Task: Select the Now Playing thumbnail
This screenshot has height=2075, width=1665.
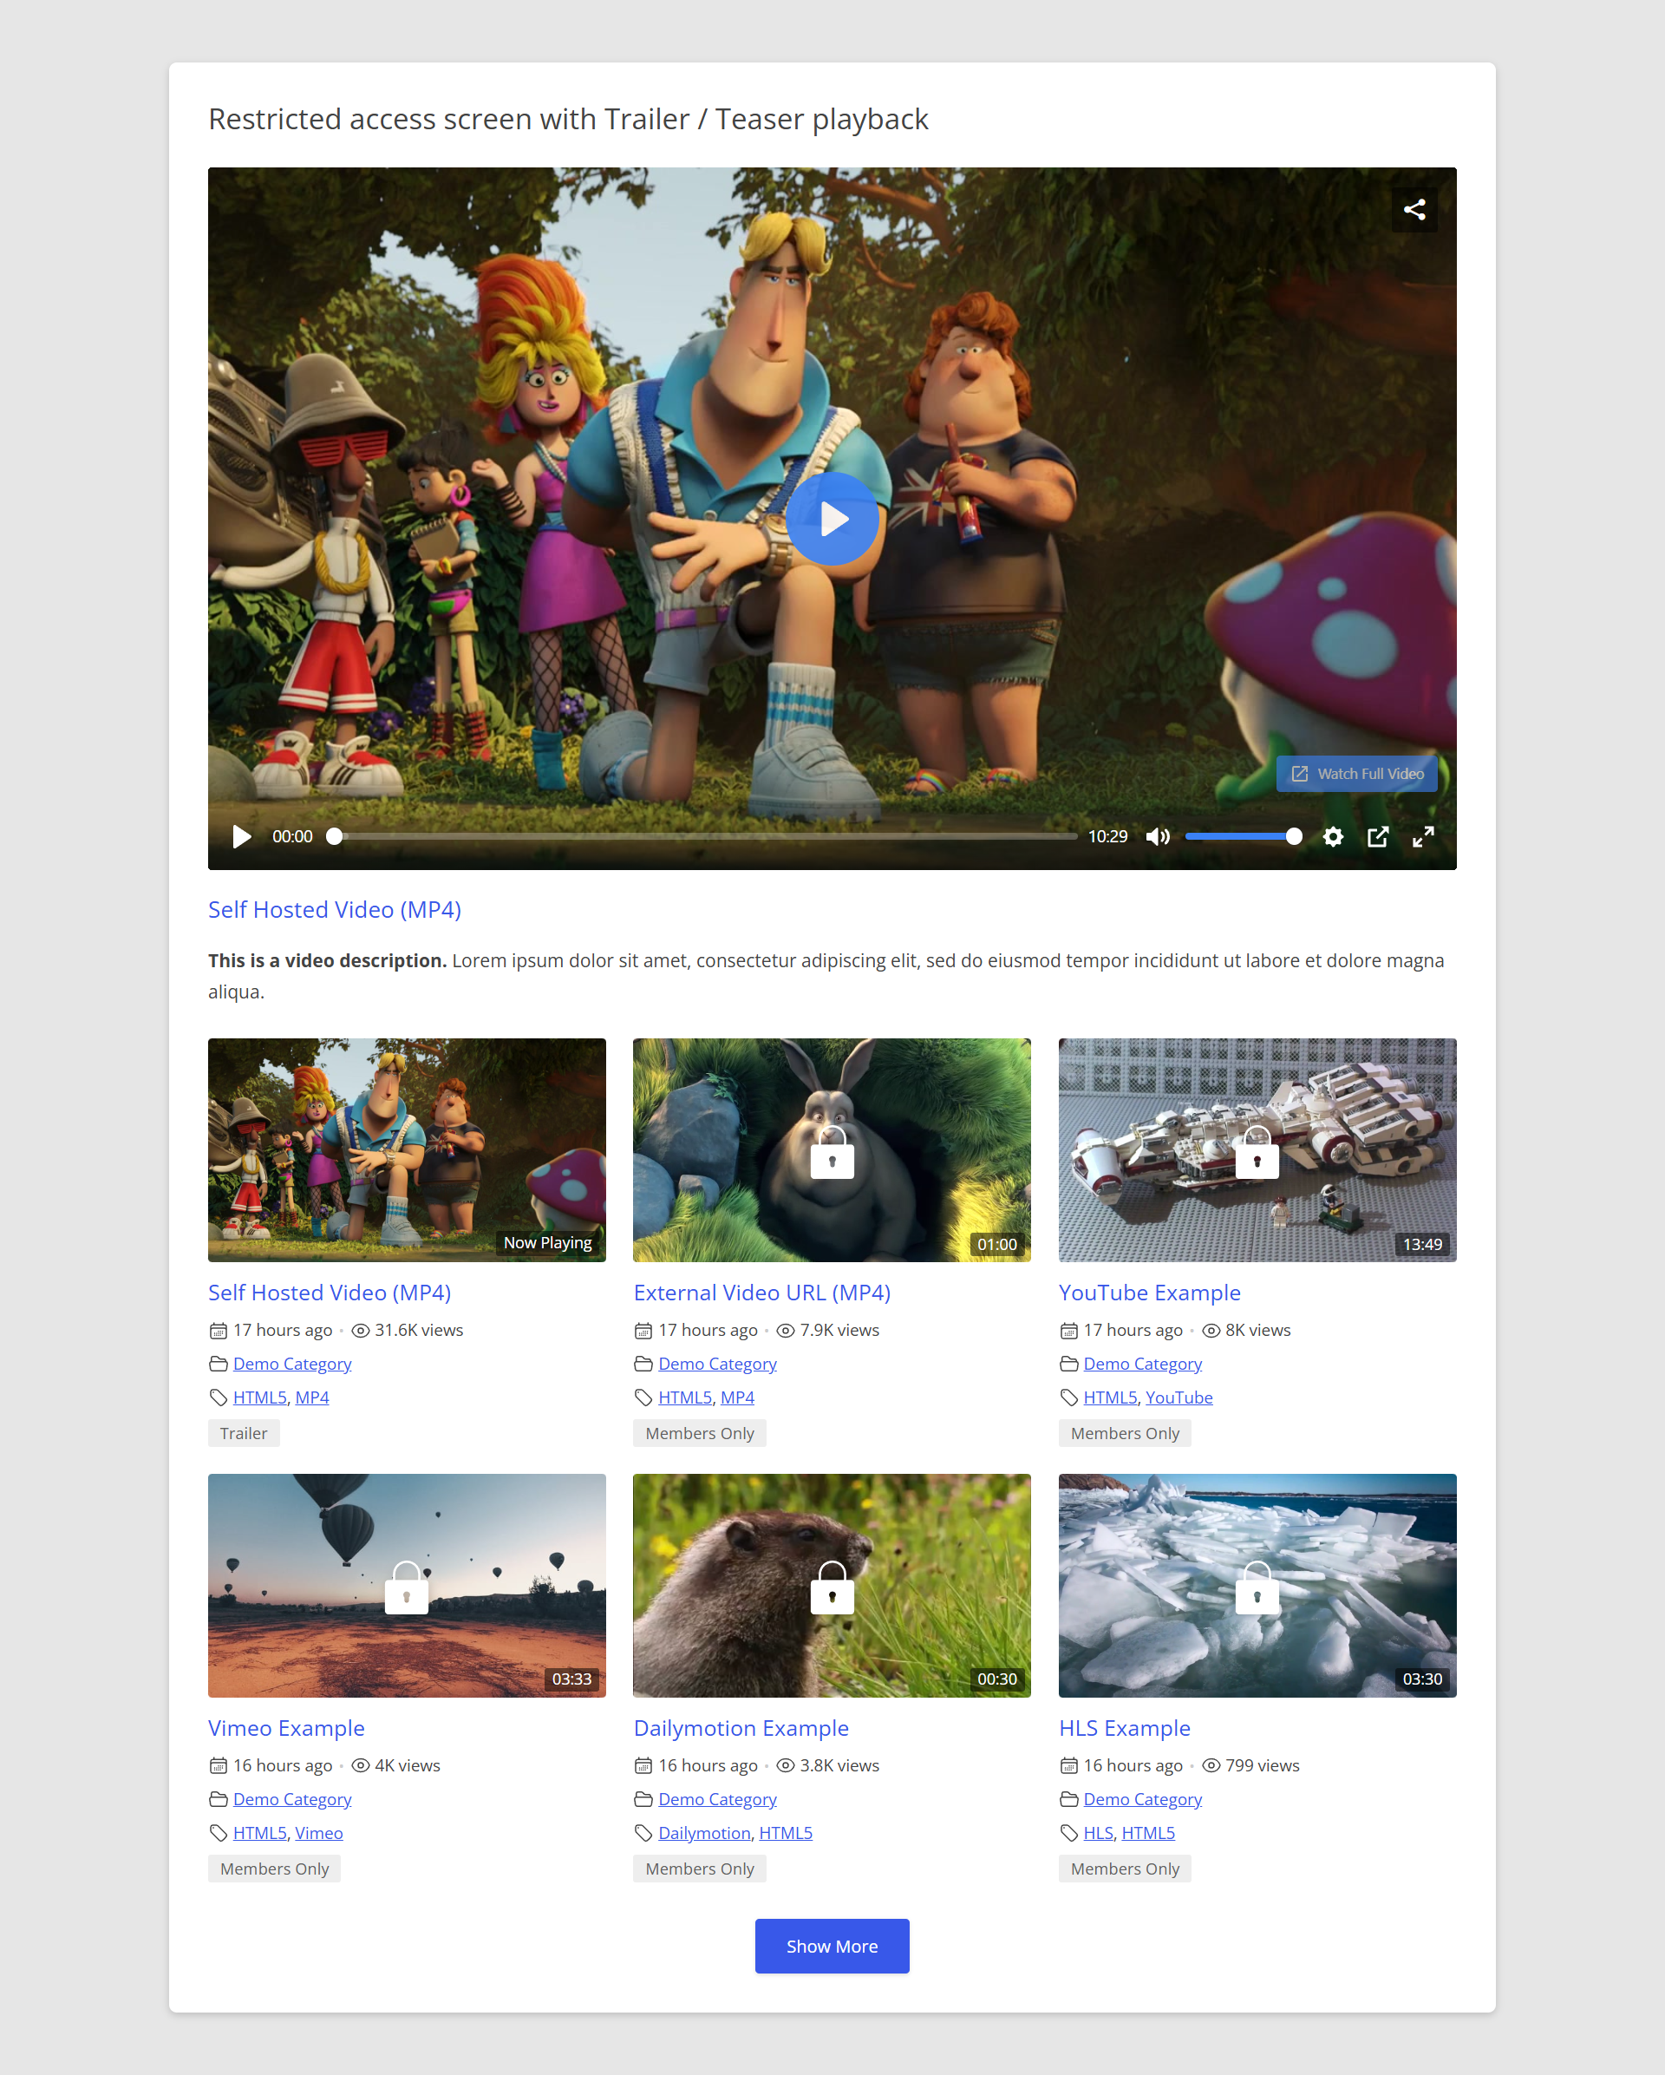Action: [407, 1149]
